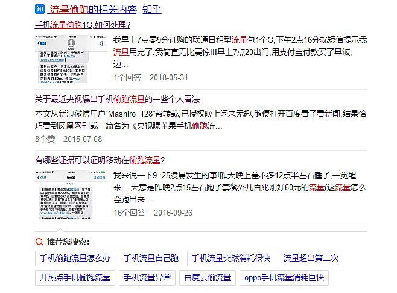
Task: Open the 关于最近央视爆出手机偷跑流量的一些个人看法 link
Action: click(117, 99)
